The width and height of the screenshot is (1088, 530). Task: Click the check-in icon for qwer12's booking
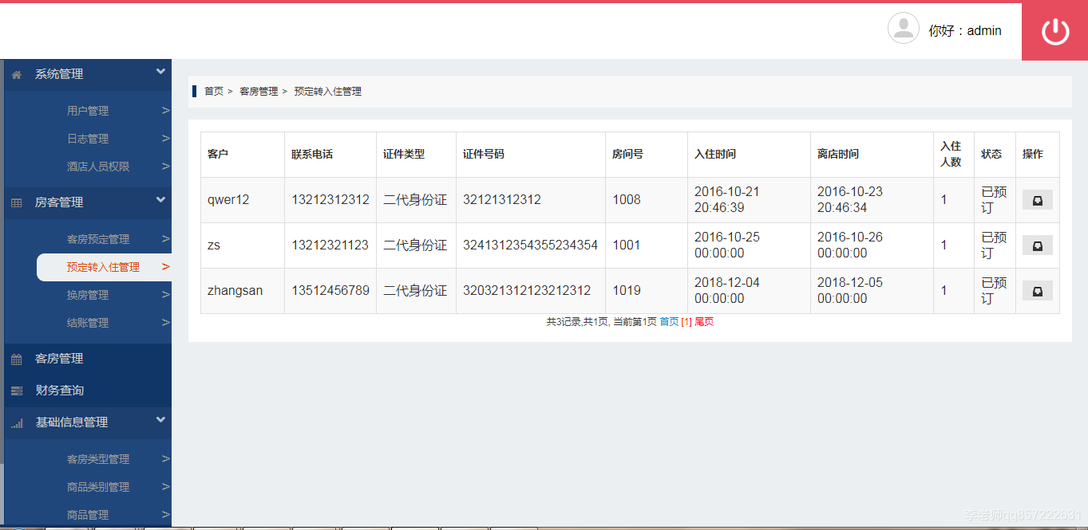tap(1036, 200)
